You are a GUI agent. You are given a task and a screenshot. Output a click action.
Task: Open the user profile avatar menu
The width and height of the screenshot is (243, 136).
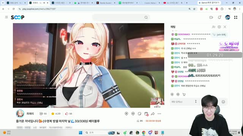click(227, 17)
